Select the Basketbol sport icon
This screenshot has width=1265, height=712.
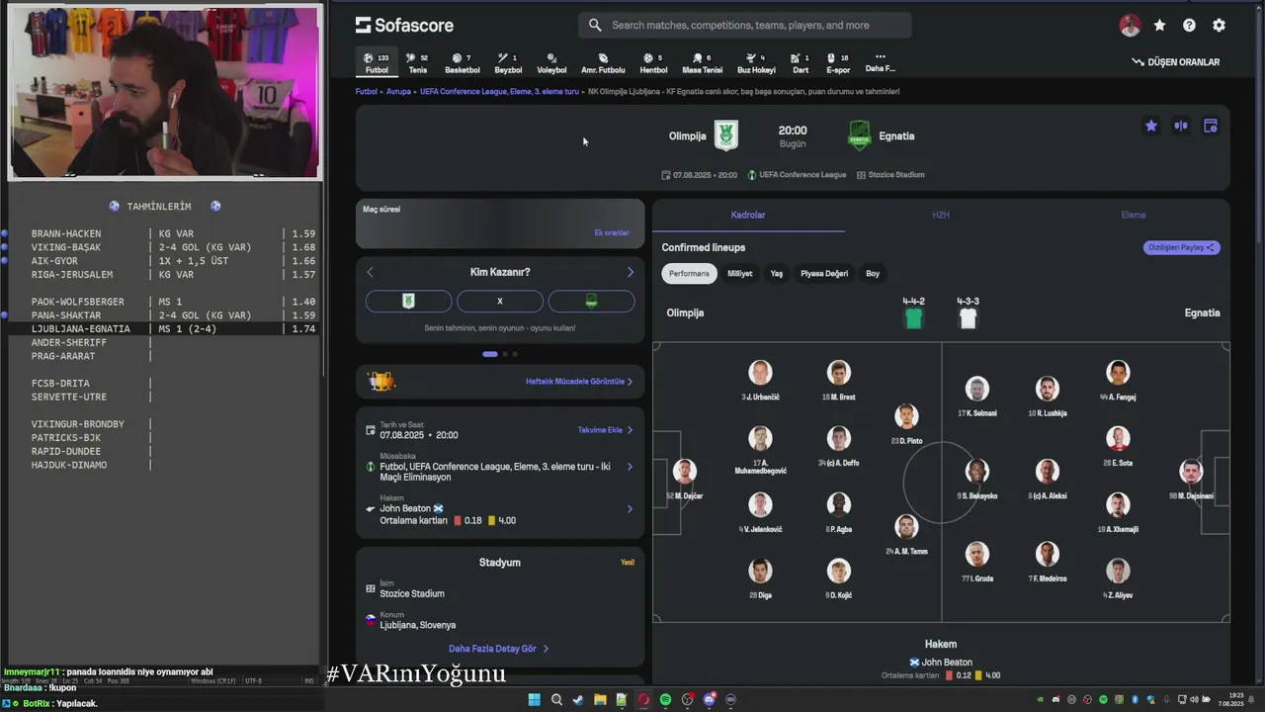pos(462,63)
